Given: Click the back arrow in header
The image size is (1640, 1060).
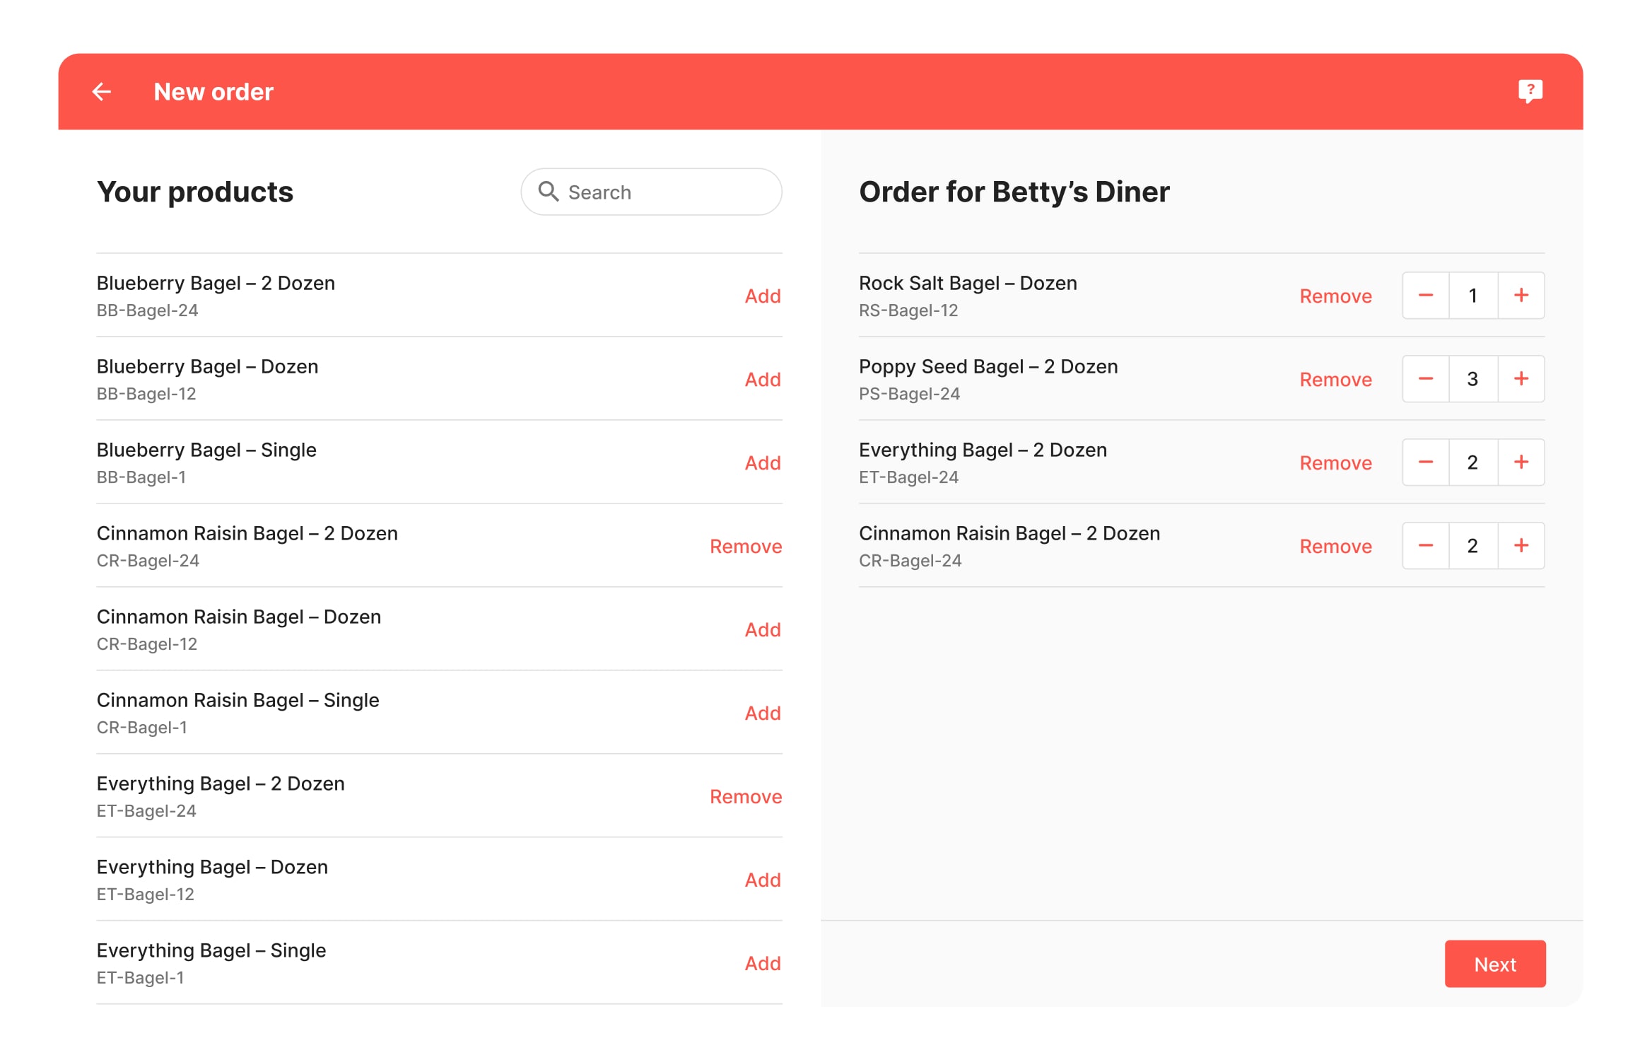Looking at the screenshot, I should 102,92.
